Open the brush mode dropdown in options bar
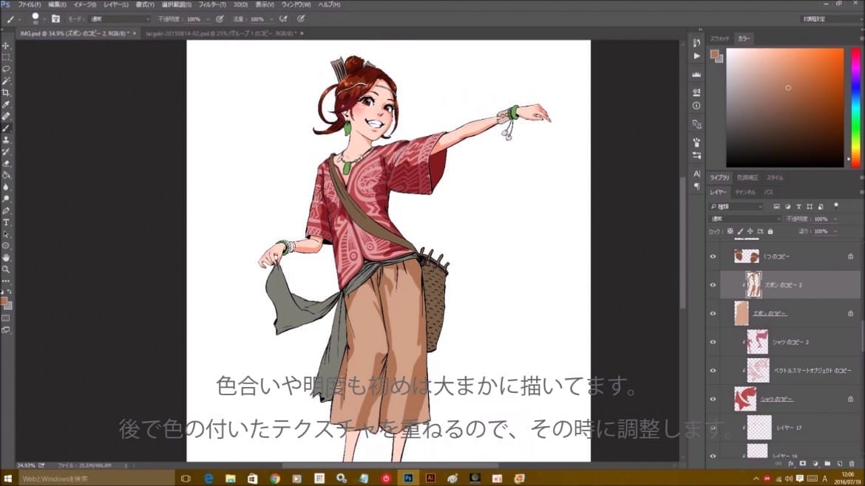Viewport: 865px width, 486px height. click(x=119, y=18)
